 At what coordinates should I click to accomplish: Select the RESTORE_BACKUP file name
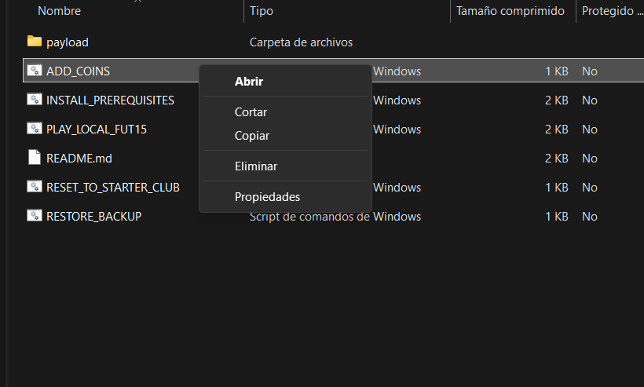point(93,217)
